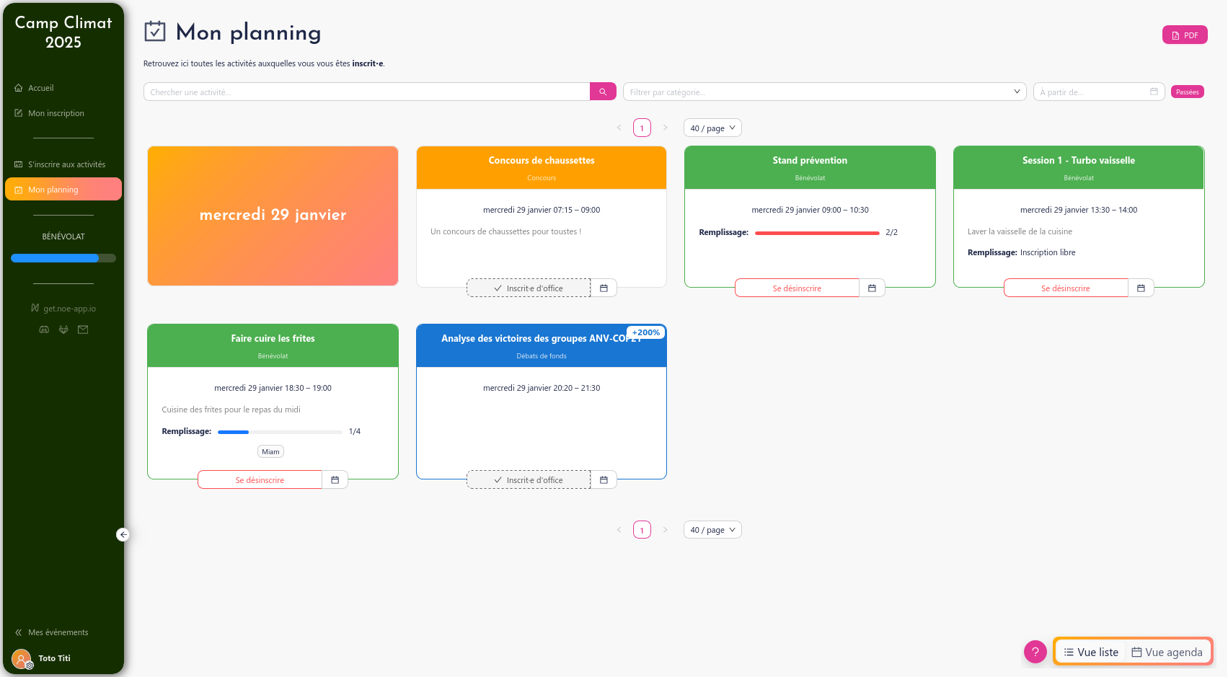Open the Discord icon in sidebar

click(44, 329)
